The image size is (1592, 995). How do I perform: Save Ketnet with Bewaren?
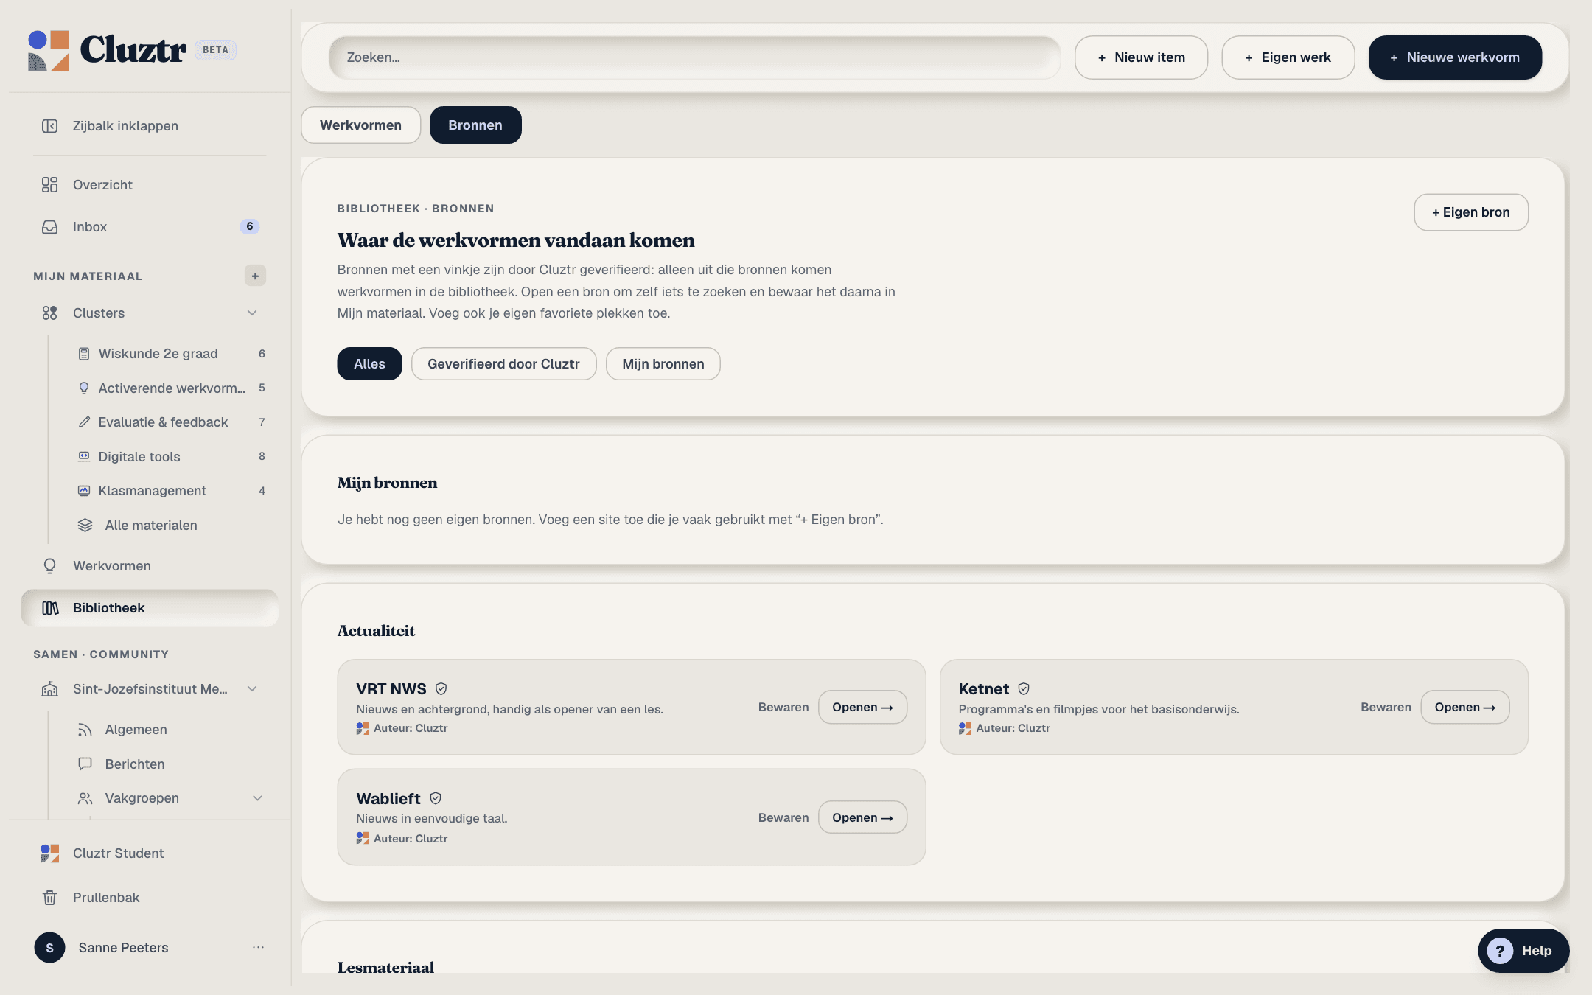coord(1386,708)
